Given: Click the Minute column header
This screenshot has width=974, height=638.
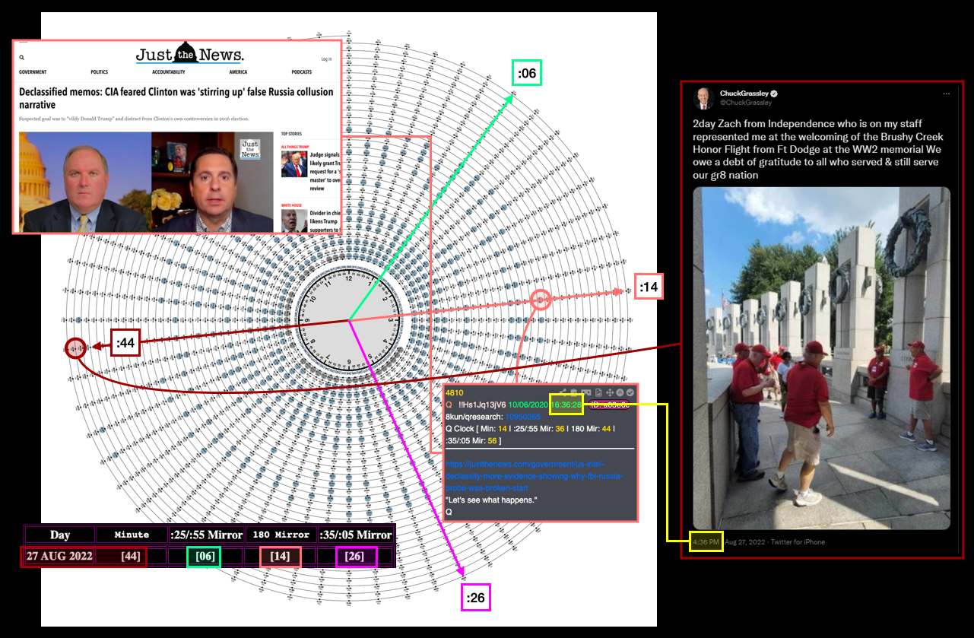Looking at the screenshot, I should (x=131, y=535).
